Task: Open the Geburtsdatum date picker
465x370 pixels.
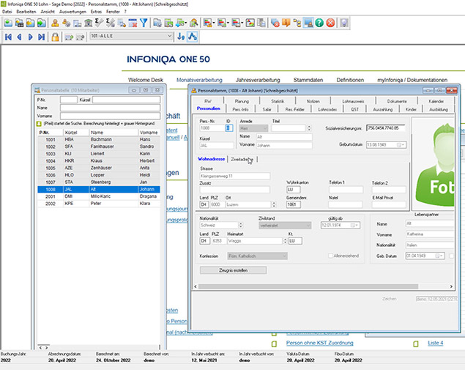Action: tap(401, 145)
